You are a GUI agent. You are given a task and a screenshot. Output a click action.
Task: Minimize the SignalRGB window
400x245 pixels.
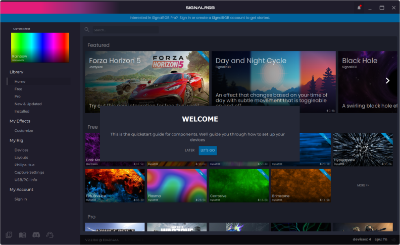(x=370, y=9)
